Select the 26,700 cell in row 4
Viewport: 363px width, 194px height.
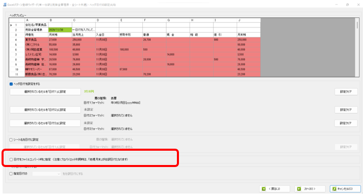(154, 40)
